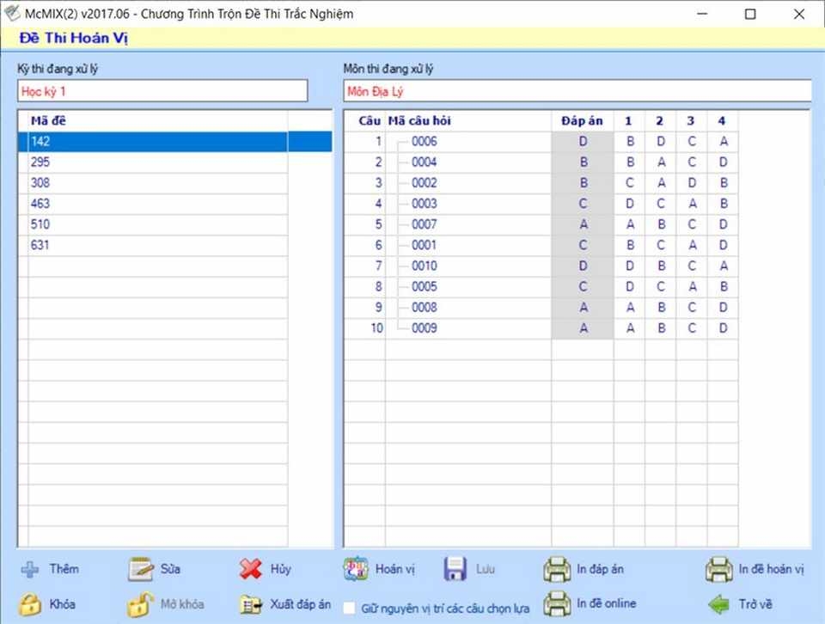Image resolution: width=825 pixels, height=624 pixels.
Task: Select question code 0006 tree row
Action: pos(424,142)
